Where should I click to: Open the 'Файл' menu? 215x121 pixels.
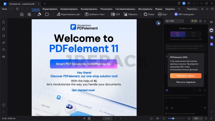(5, 9)
